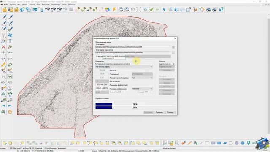Select the orange line tool in bottom toolbar
The height and width of the screenshot is (152, 270).
pos(189,143)
